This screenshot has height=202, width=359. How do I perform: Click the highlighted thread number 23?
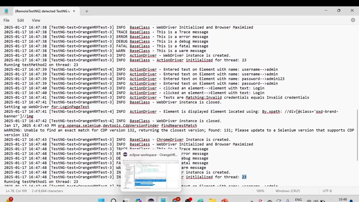(244, 177)
